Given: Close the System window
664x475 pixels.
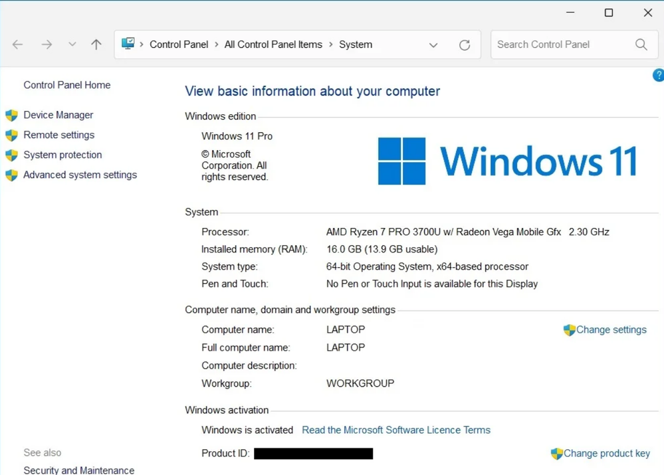Looking at the screenshot, I should point(648,13).
